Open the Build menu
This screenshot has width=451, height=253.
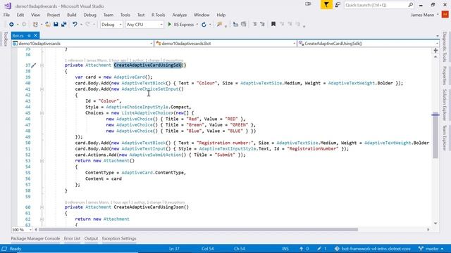coord(72,15)
